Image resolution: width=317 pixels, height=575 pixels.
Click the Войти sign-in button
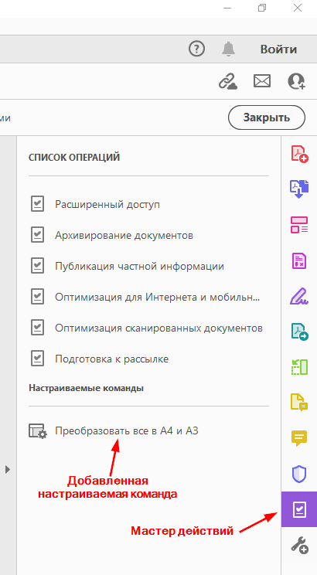click(278, 49)
